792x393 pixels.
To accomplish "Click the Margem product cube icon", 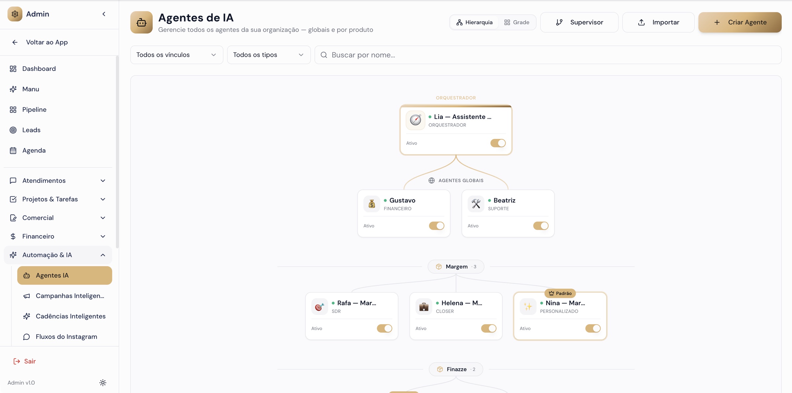I will pyautogui.click(x=439, y=267).
